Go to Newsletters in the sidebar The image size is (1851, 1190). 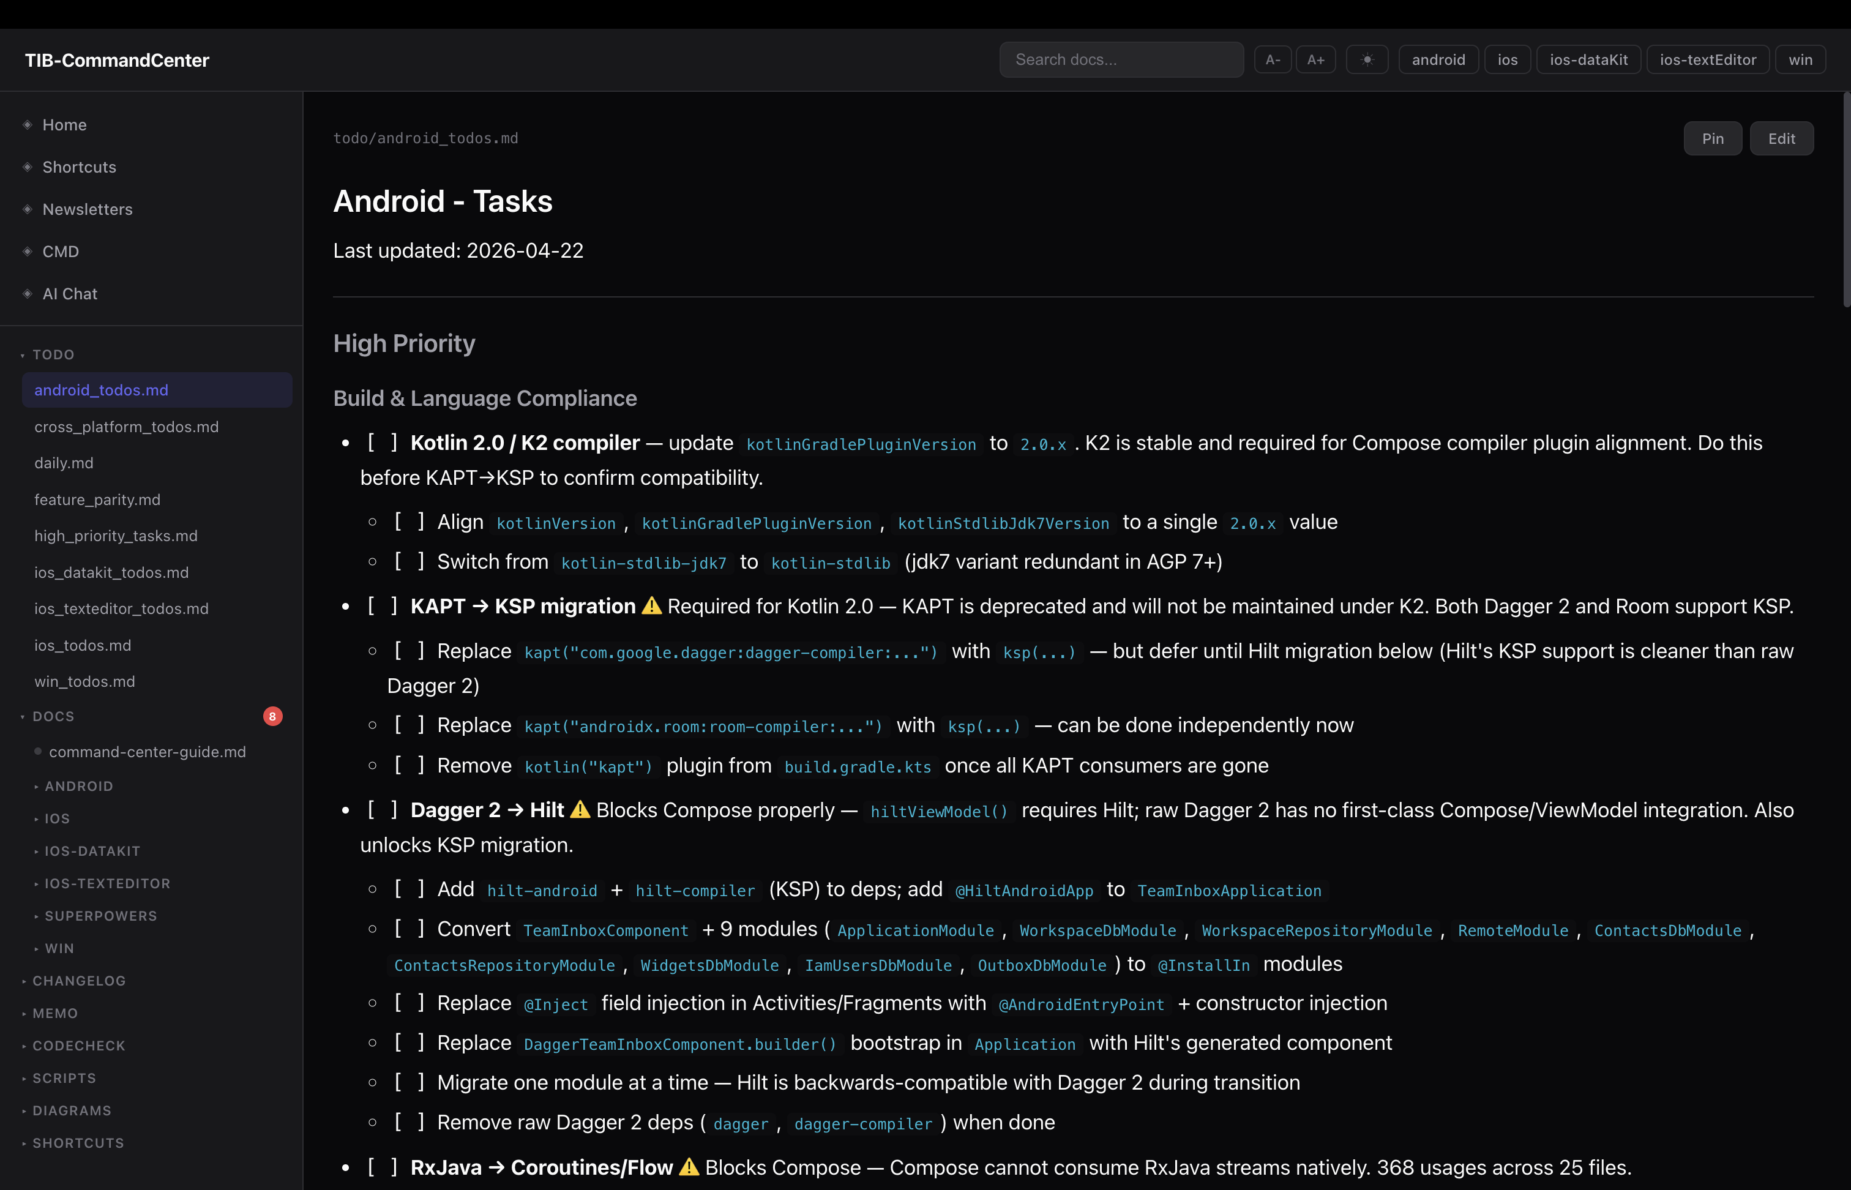point(88,209)
